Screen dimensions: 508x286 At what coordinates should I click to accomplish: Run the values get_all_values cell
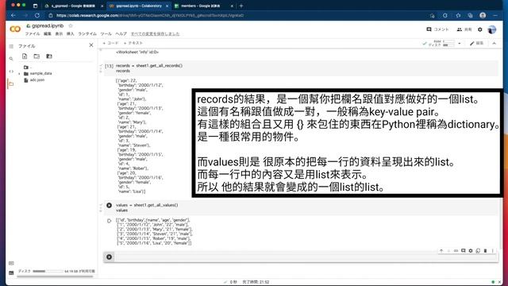(x=110, y=205)
